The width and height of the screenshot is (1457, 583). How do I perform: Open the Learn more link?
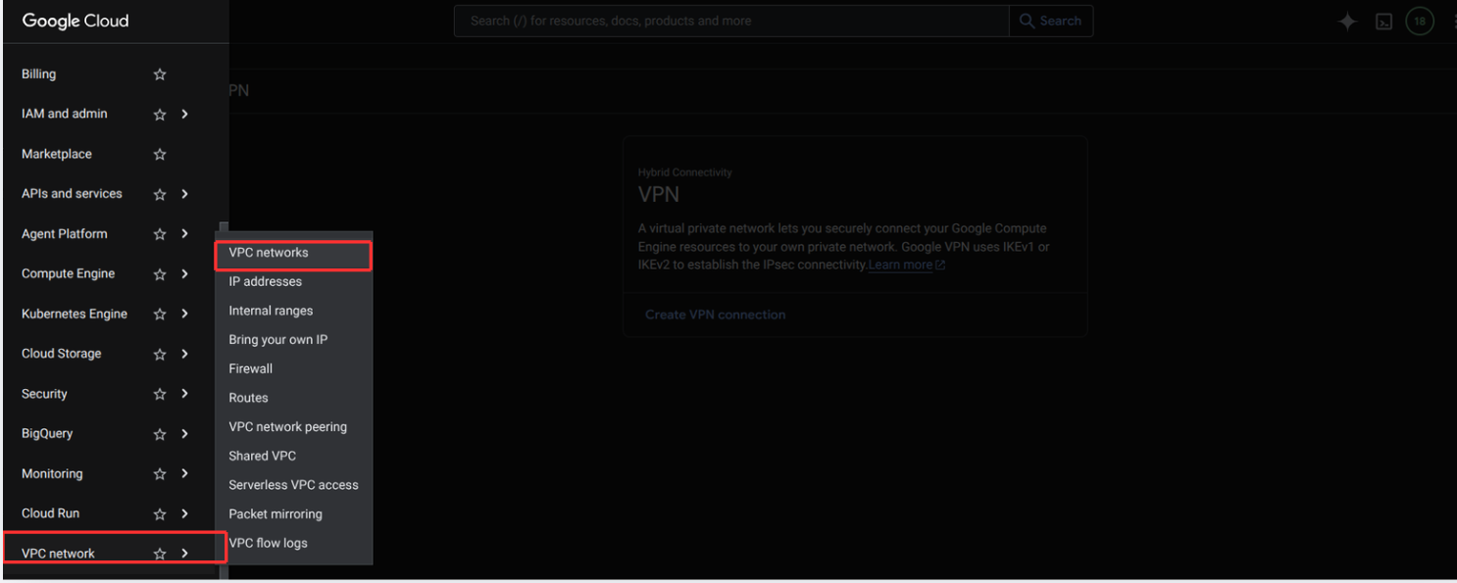(x=900, y=266)
